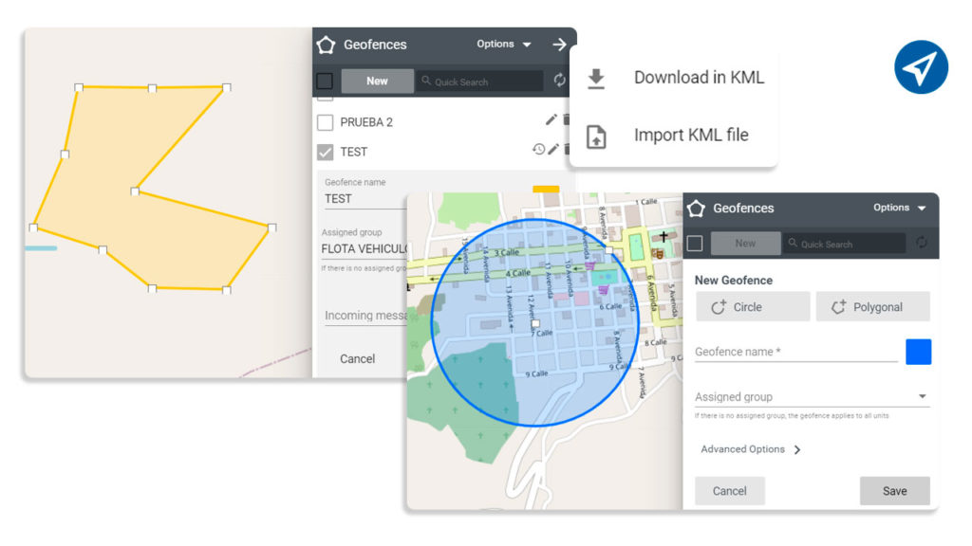Uncheck the TEST geofence checkbox

coord(325,152)
